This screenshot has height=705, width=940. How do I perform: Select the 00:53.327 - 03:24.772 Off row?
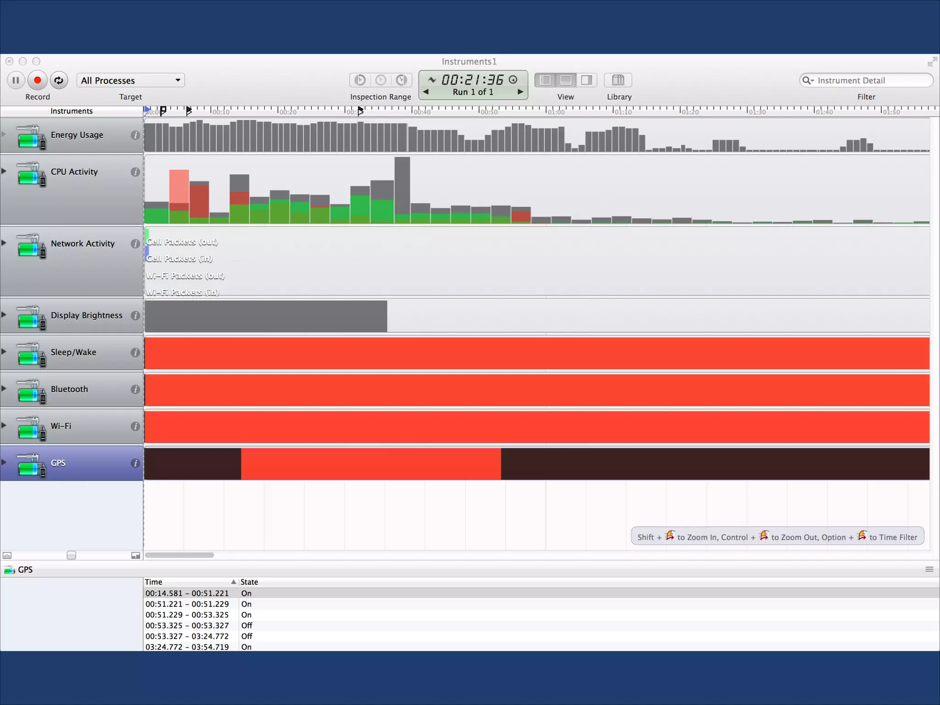coord(187,636)
